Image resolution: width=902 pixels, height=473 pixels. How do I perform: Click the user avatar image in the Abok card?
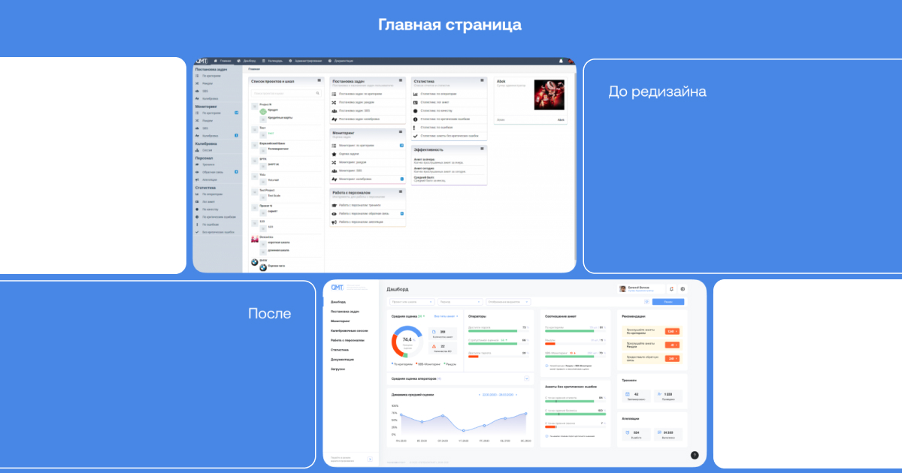(x=549, y=95)
